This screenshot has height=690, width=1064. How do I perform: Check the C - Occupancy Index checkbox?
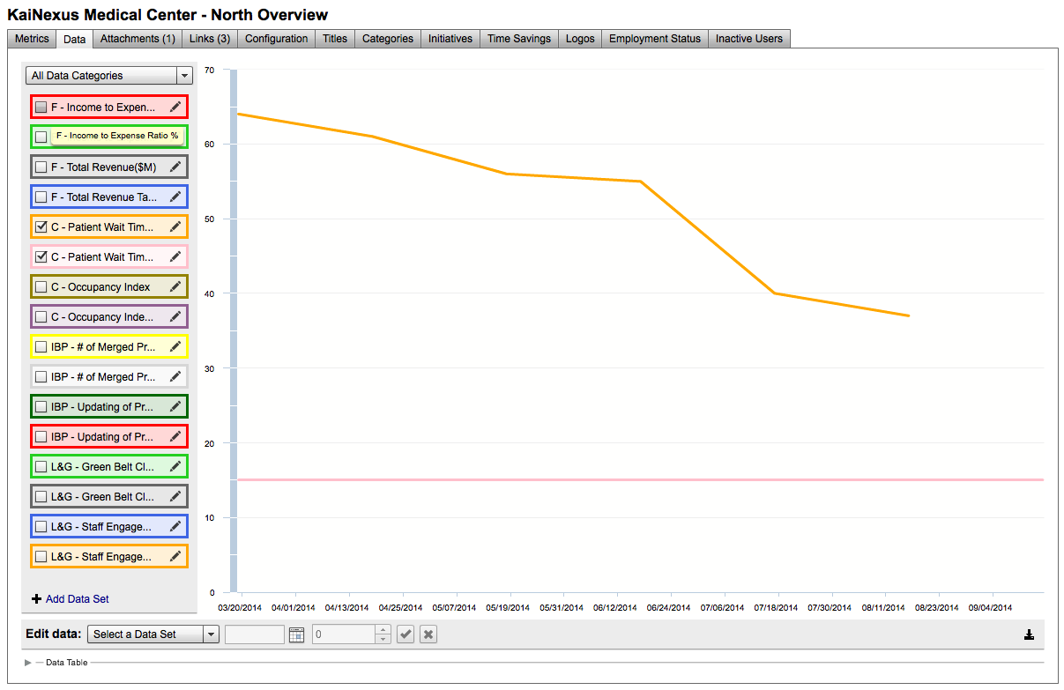point(41,287)
